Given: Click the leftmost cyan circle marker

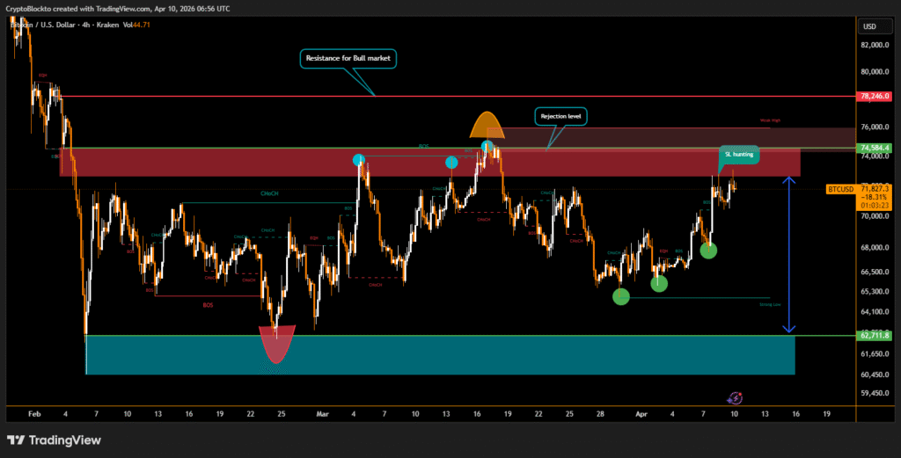Looking at the screenshot, I should point(359,160).
